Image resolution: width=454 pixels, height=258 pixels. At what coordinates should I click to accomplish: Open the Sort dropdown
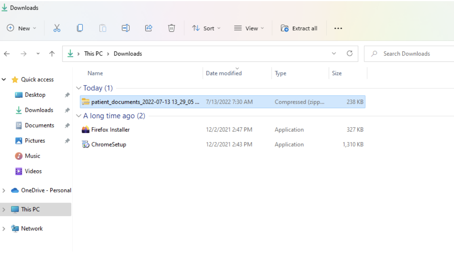pos(206,28)
